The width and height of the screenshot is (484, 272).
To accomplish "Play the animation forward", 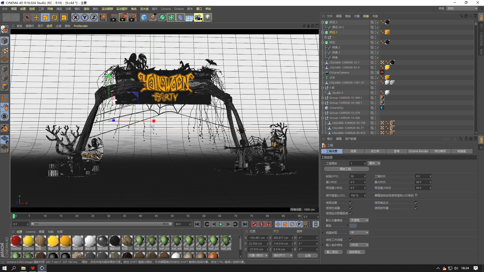I will coord(221,224).
